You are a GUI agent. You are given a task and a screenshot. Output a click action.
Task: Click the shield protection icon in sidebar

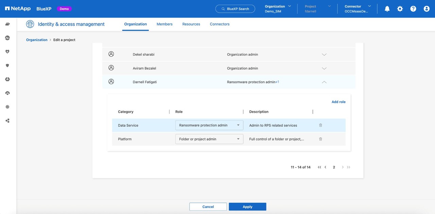pyautogui.click(x=7, y=66)
